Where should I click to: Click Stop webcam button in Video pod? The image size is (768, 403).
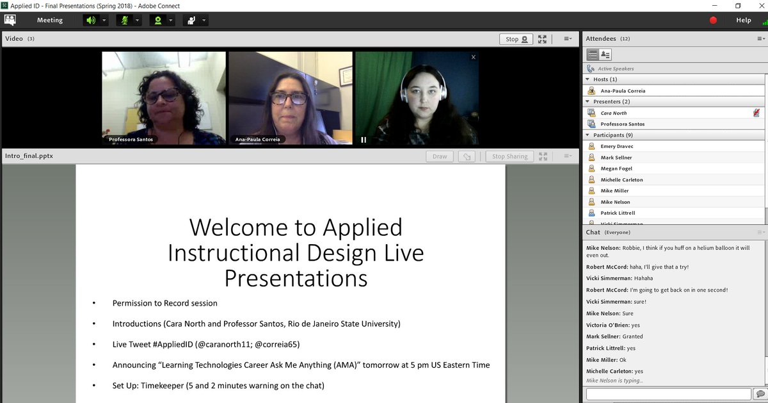pos(516,39)
